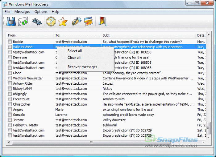216x157 pixels.
Task: Select subject 'astounding credit loans made easy'
Action: [128, 115]
